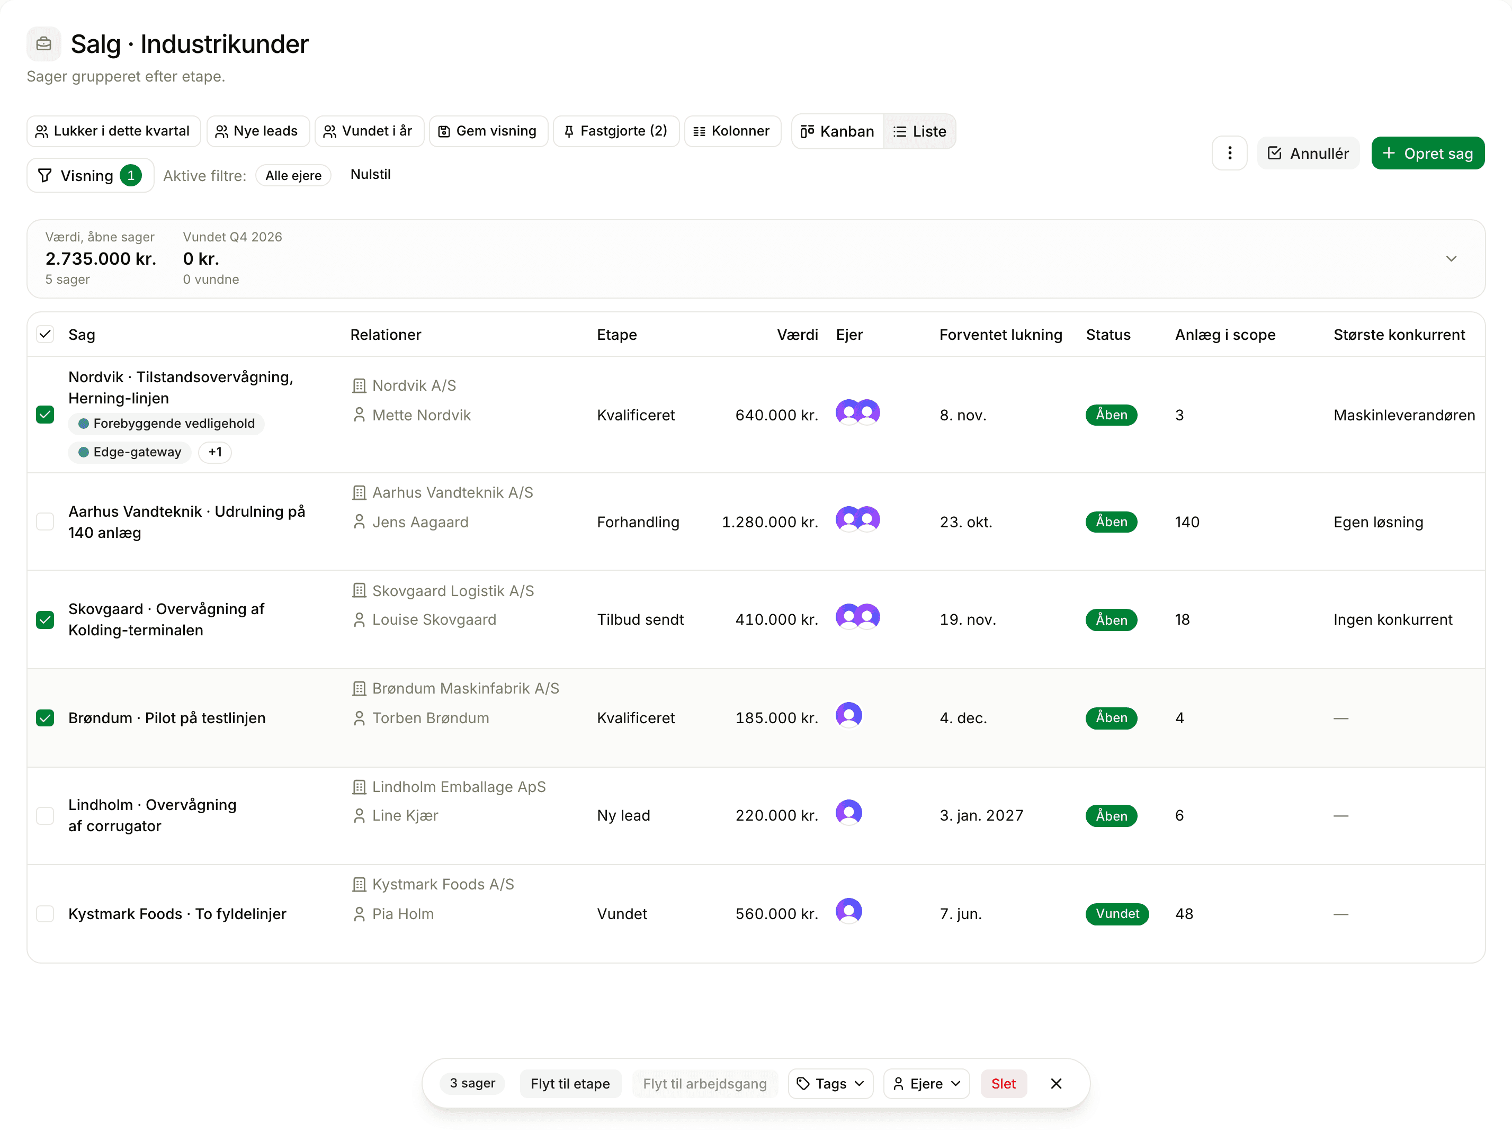
Task: Toggle the select-all checkbox in header
Action: click(x=45, y=334)
